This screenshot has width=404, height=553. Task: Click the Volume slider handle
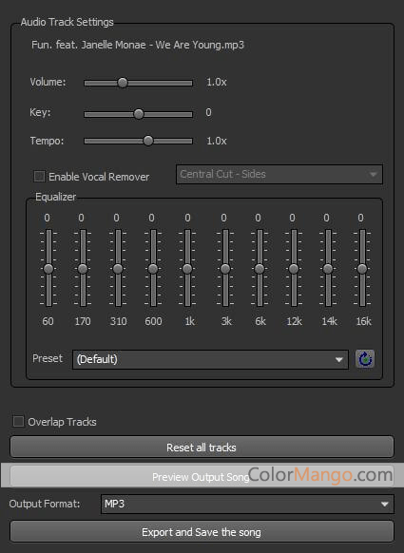coord(123,83)
